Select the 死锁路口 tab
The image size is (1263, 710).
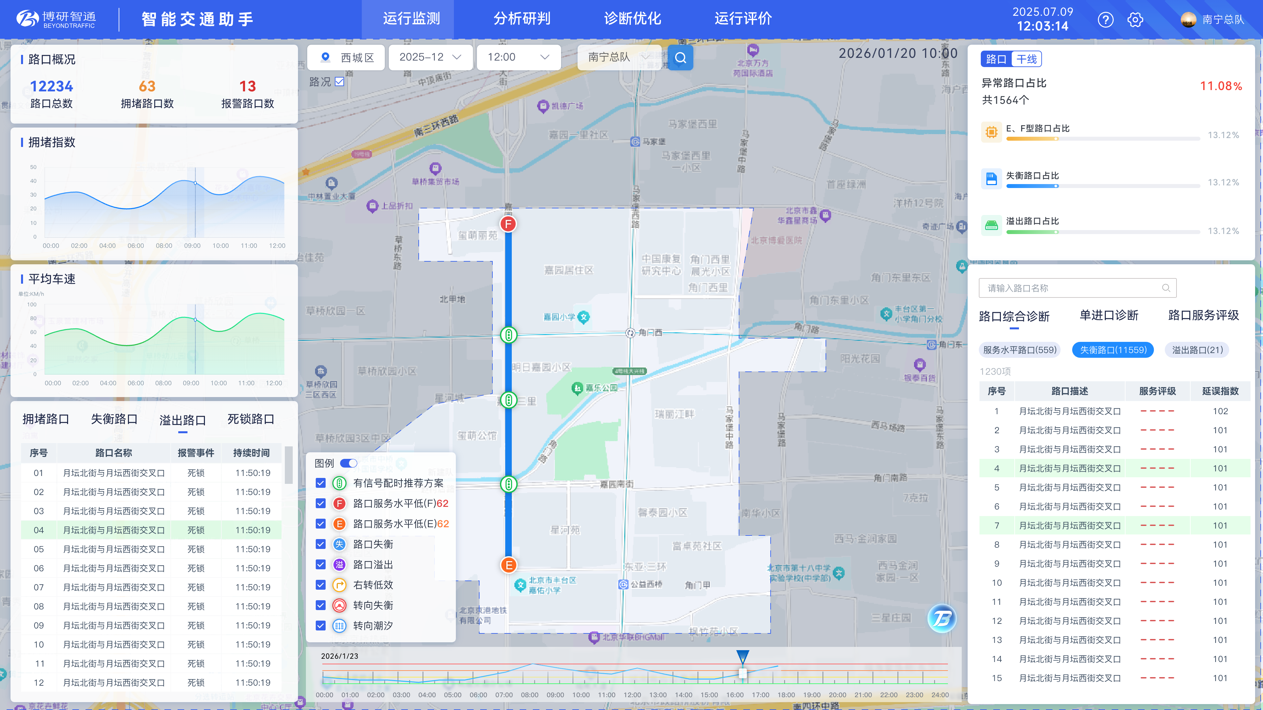click(x=251, y=419)
